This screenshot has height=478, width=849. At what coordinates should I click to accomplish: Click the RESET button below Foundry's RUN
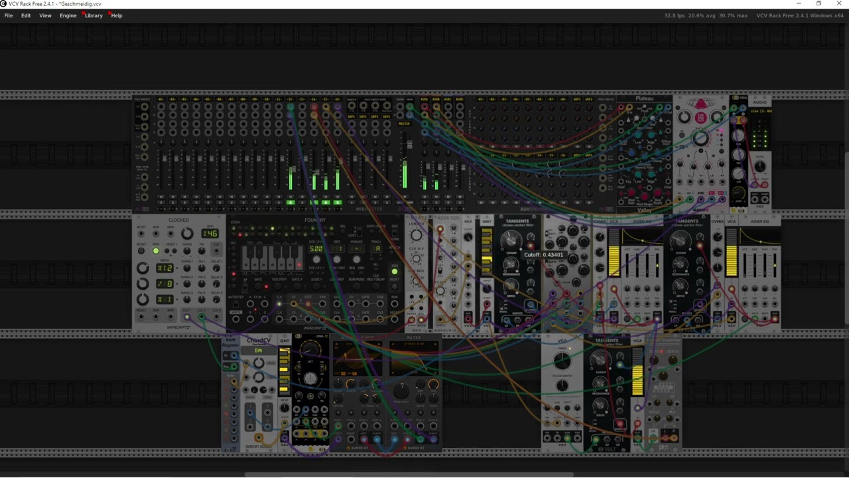(x=395, y=287)
